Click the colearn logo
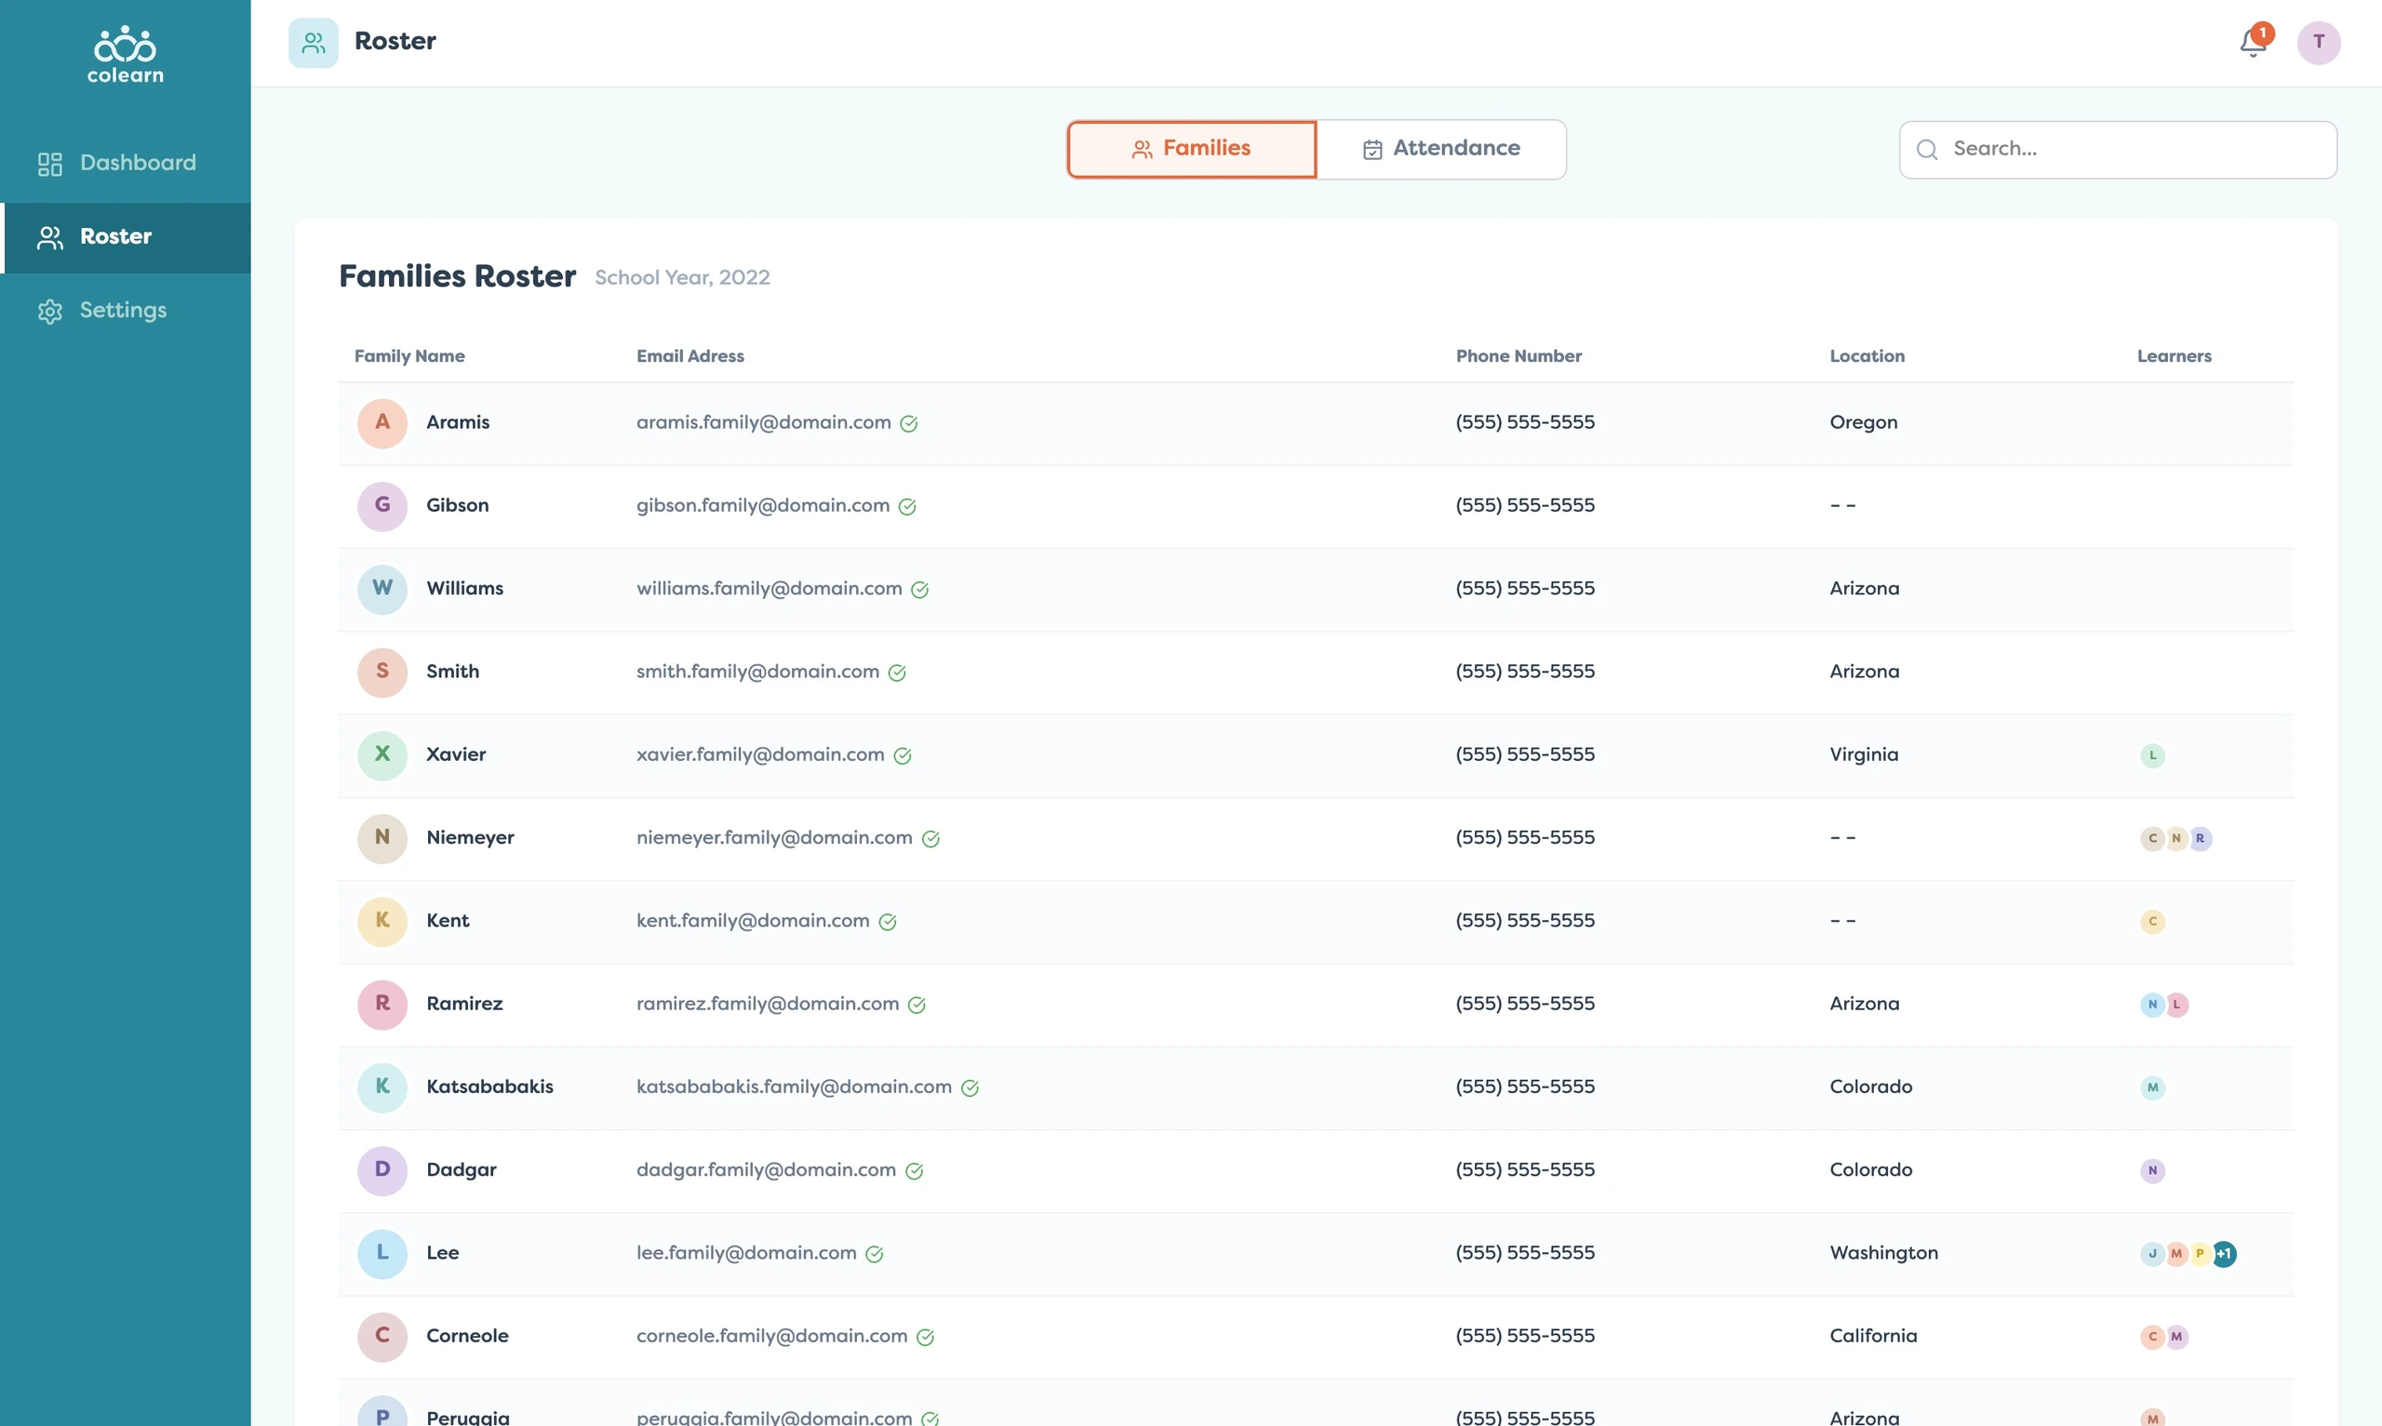Image resolution: width=2382 pixels, height=1426 pixels. tap(126, 55)
